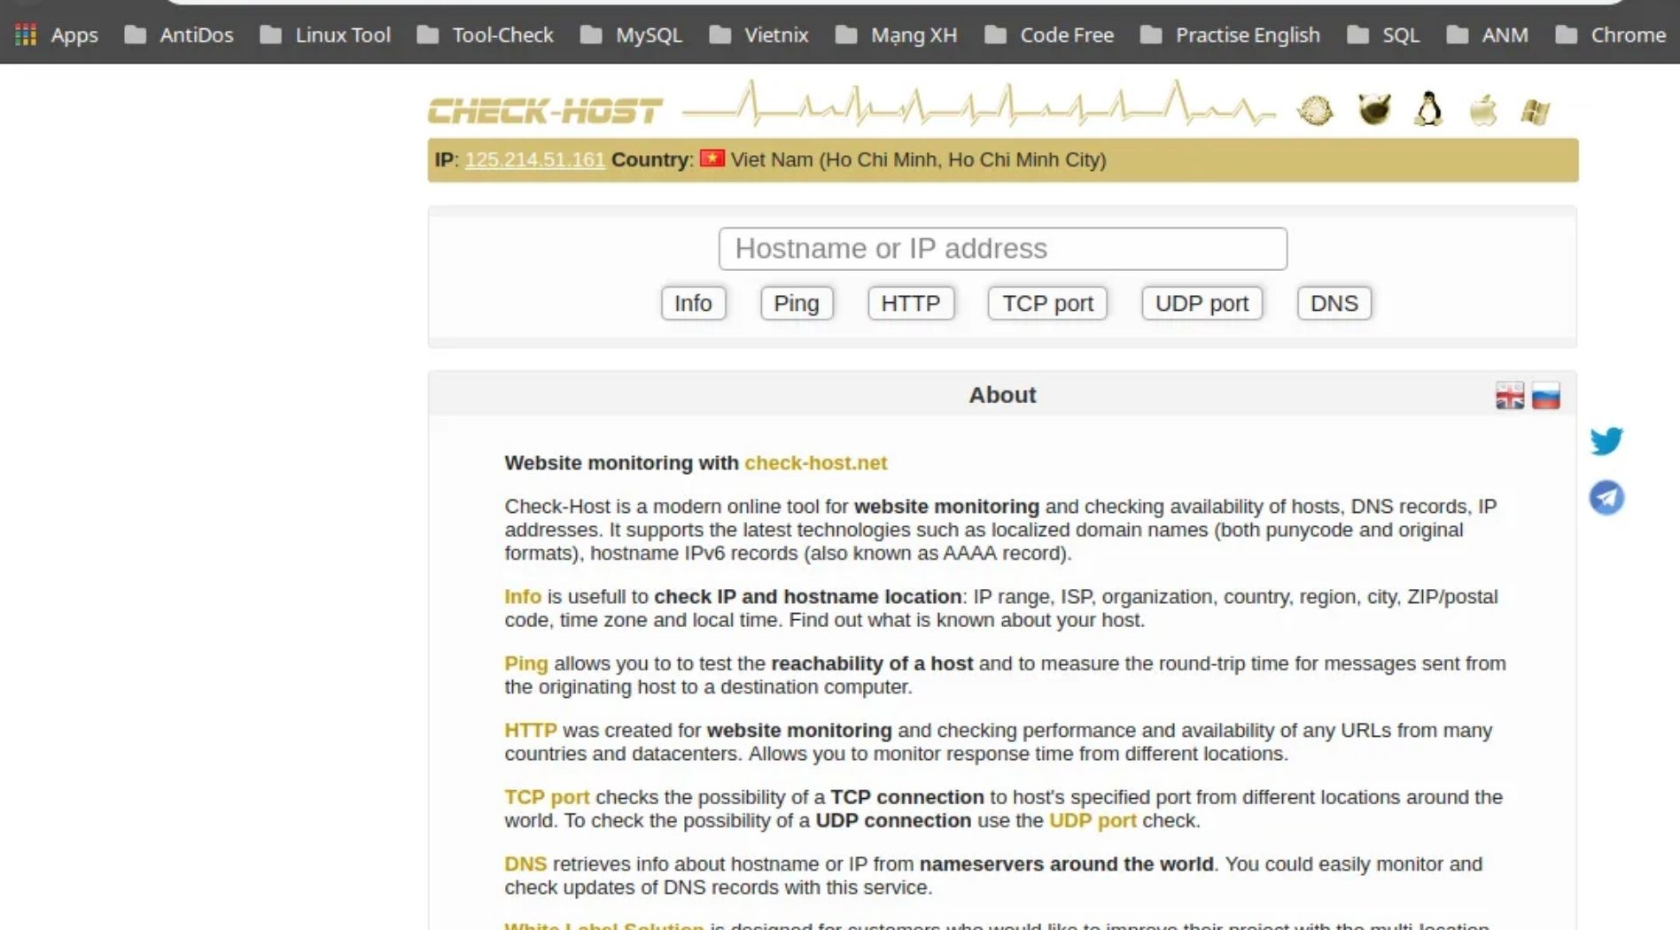
Task: Click the Linux penguin icon in header
Action: point(1428,110)
